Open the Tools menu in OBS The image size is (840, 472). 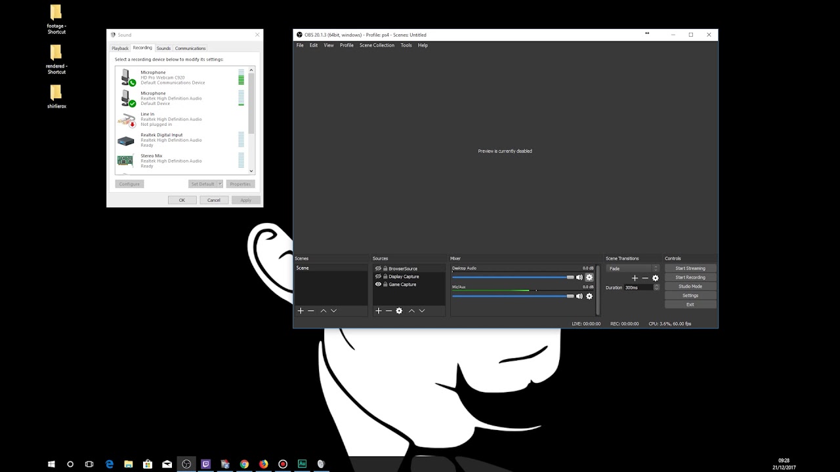pyautogui.click(x=406, y=45)
